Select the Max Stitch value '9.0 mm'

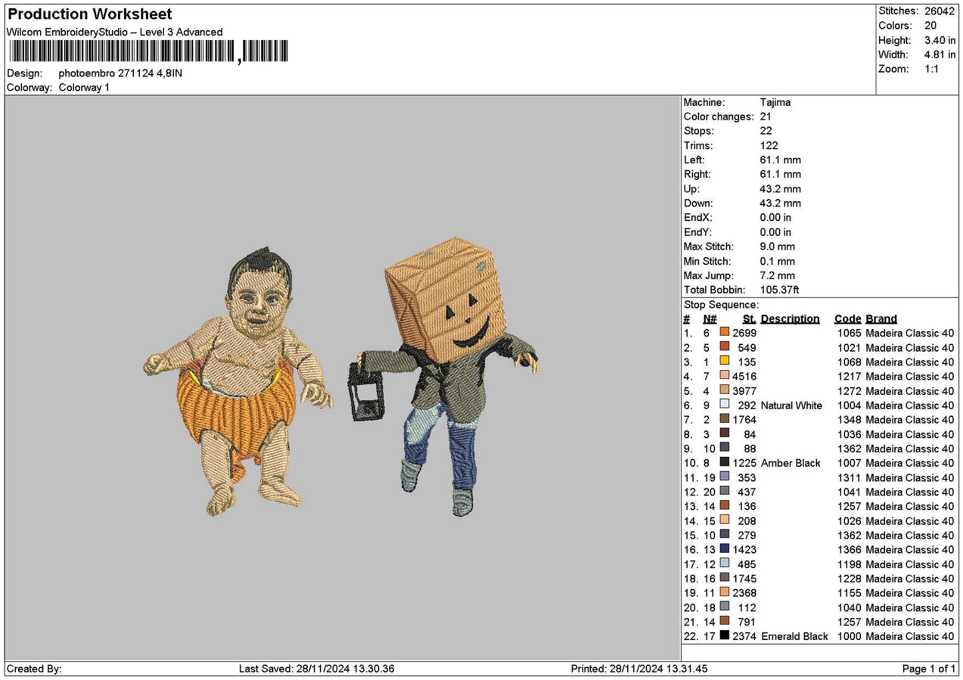(777, 246)
